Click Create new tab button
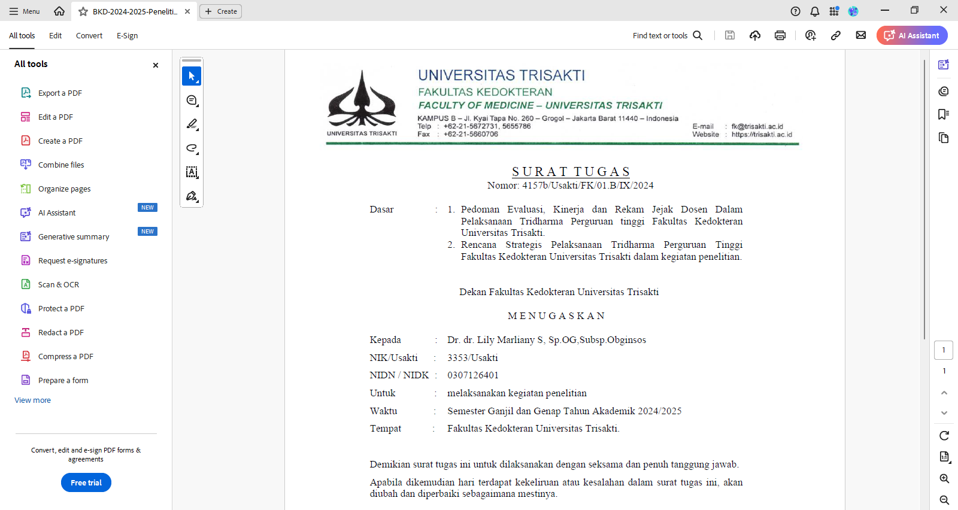Screen dimensions: 958x510 point(221,11)
